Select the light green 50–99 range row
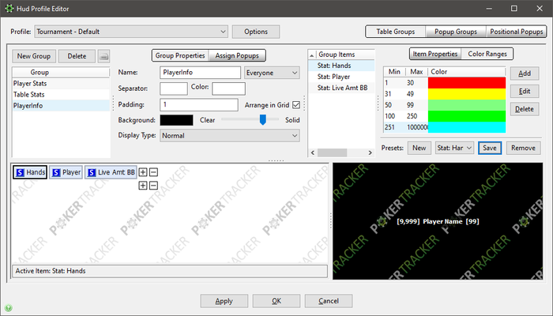 [x=445, y=105]
